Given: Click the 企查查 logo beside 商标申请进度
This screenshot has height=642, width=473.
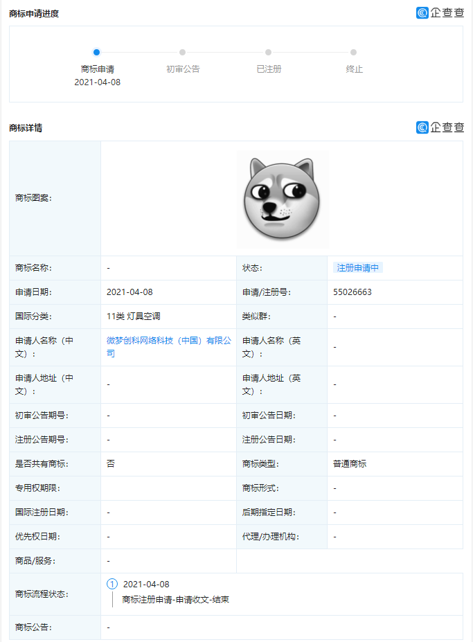Looking at the screenshot, I should coord(440,12).
